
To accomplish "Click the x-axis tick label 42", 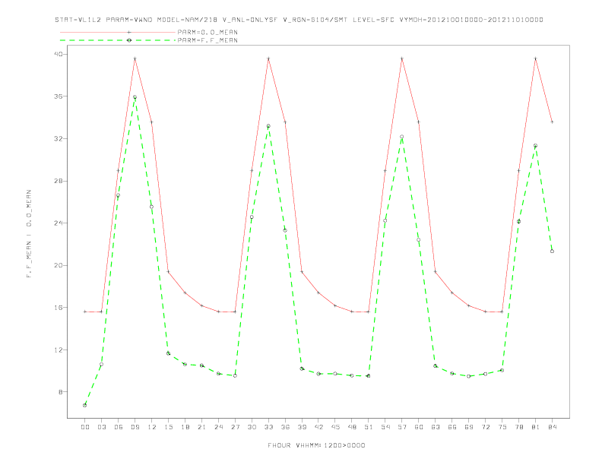I will tap(318, 427).
